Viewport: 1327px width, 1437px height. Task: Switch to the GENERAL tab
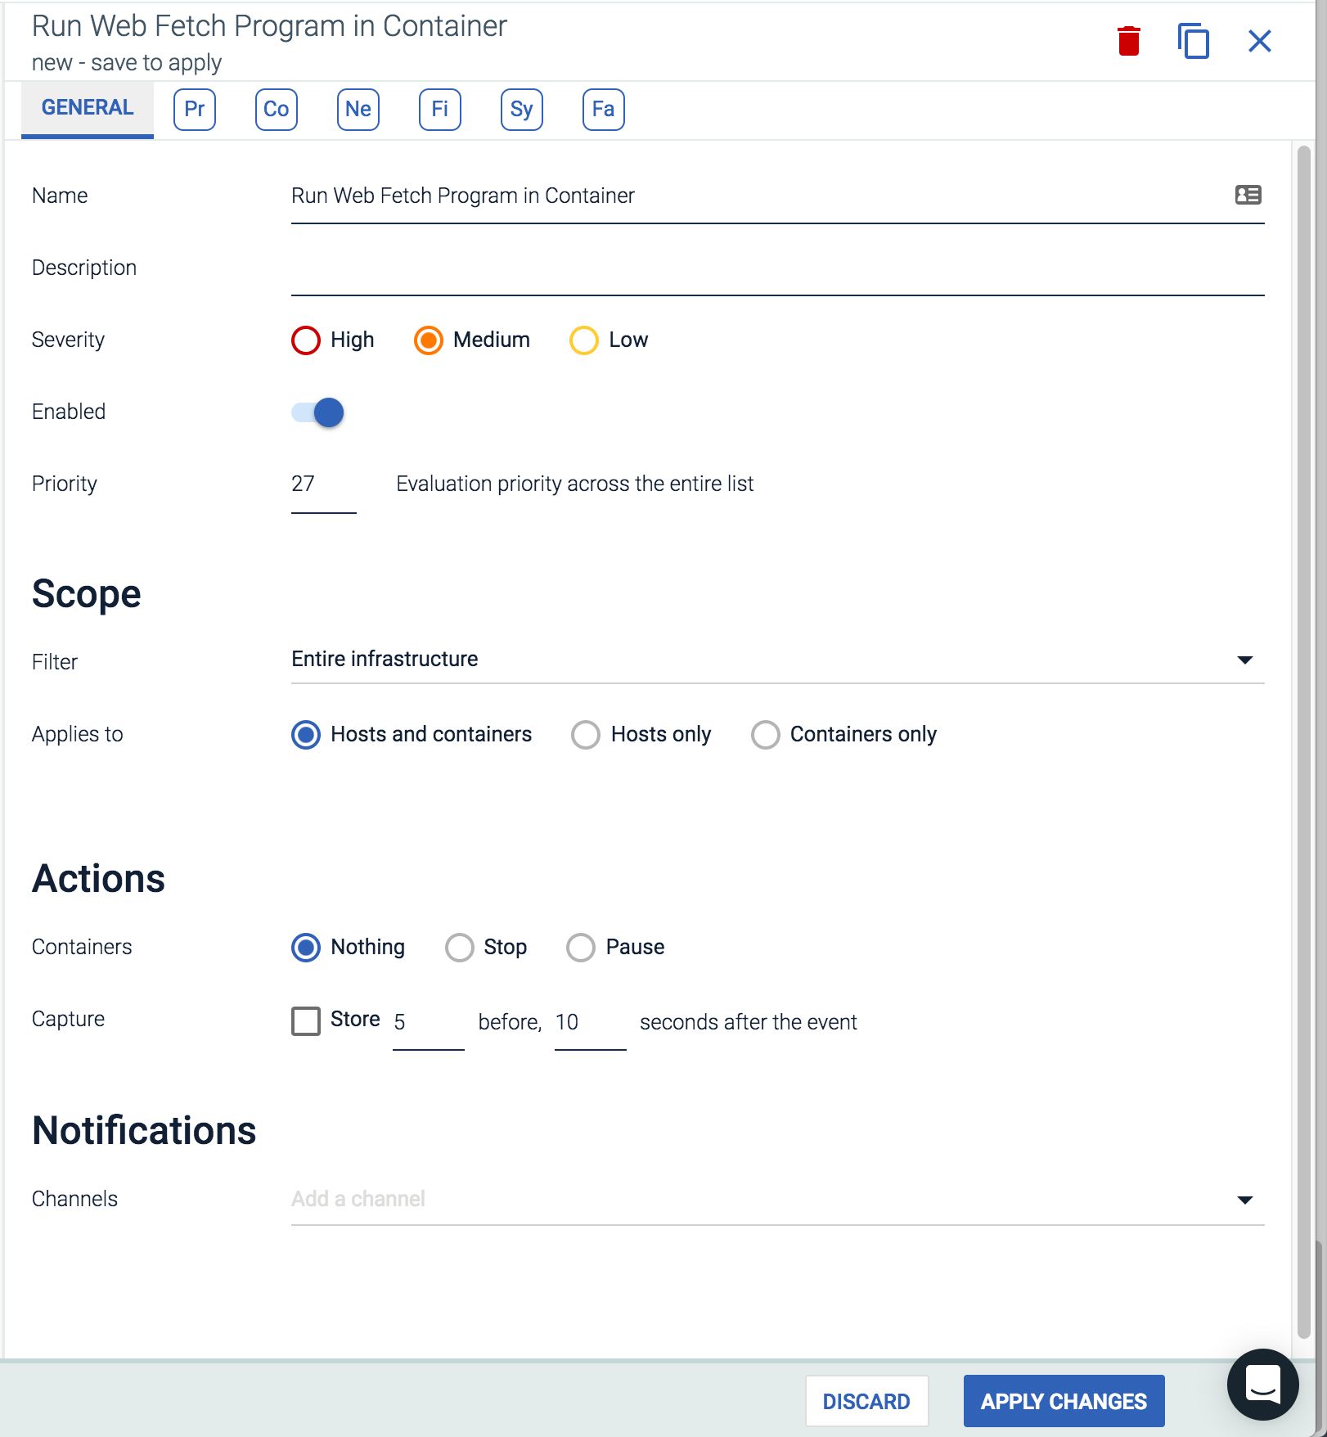click(88, 109)
